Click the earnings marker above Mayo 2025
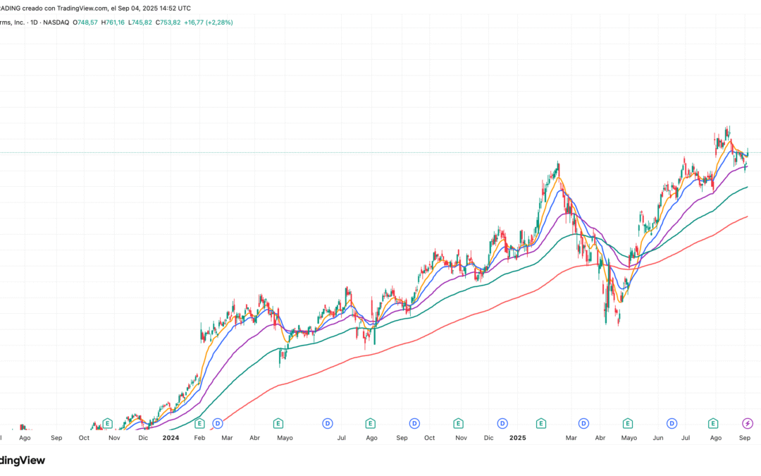 tap(628, 424)
